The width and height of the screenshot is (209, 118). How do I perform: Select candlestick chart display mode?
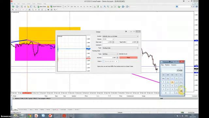coord(98,7)
